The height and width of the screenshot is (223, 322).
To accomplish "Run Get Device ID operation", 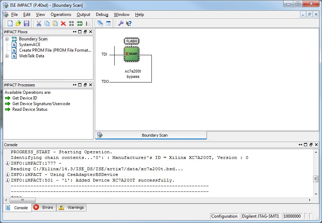I will point(24,98).
